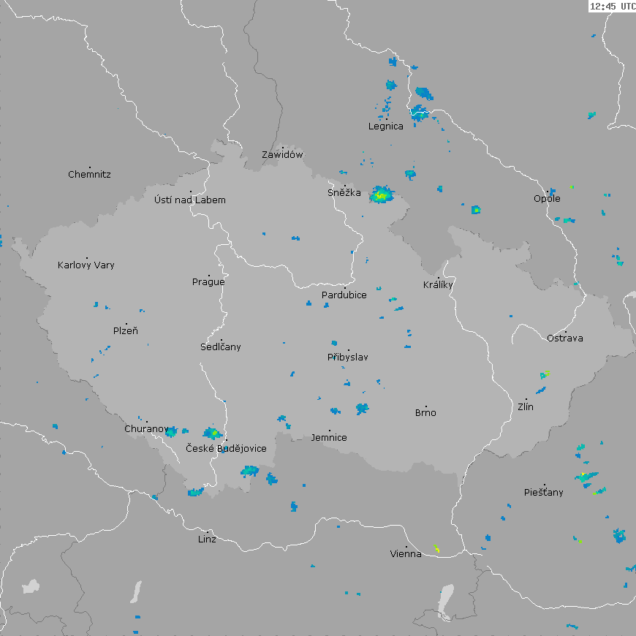The image size is (636, 636).
Task: Click the Ústí nad Labem label
Action: tap(190, 200)
